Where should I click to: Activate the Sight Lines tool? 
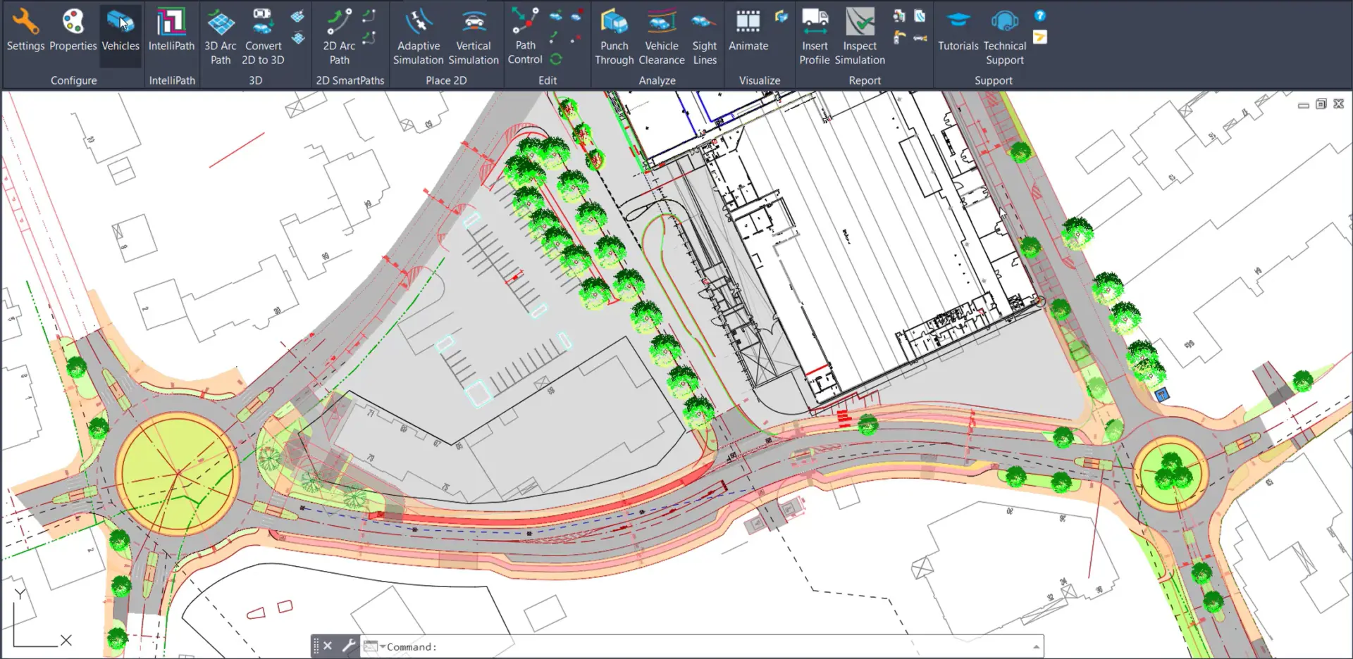tap(704, 35)
